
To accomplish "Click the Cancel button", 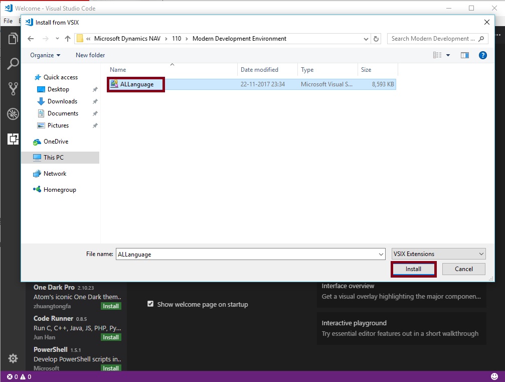I will point(463,269).
